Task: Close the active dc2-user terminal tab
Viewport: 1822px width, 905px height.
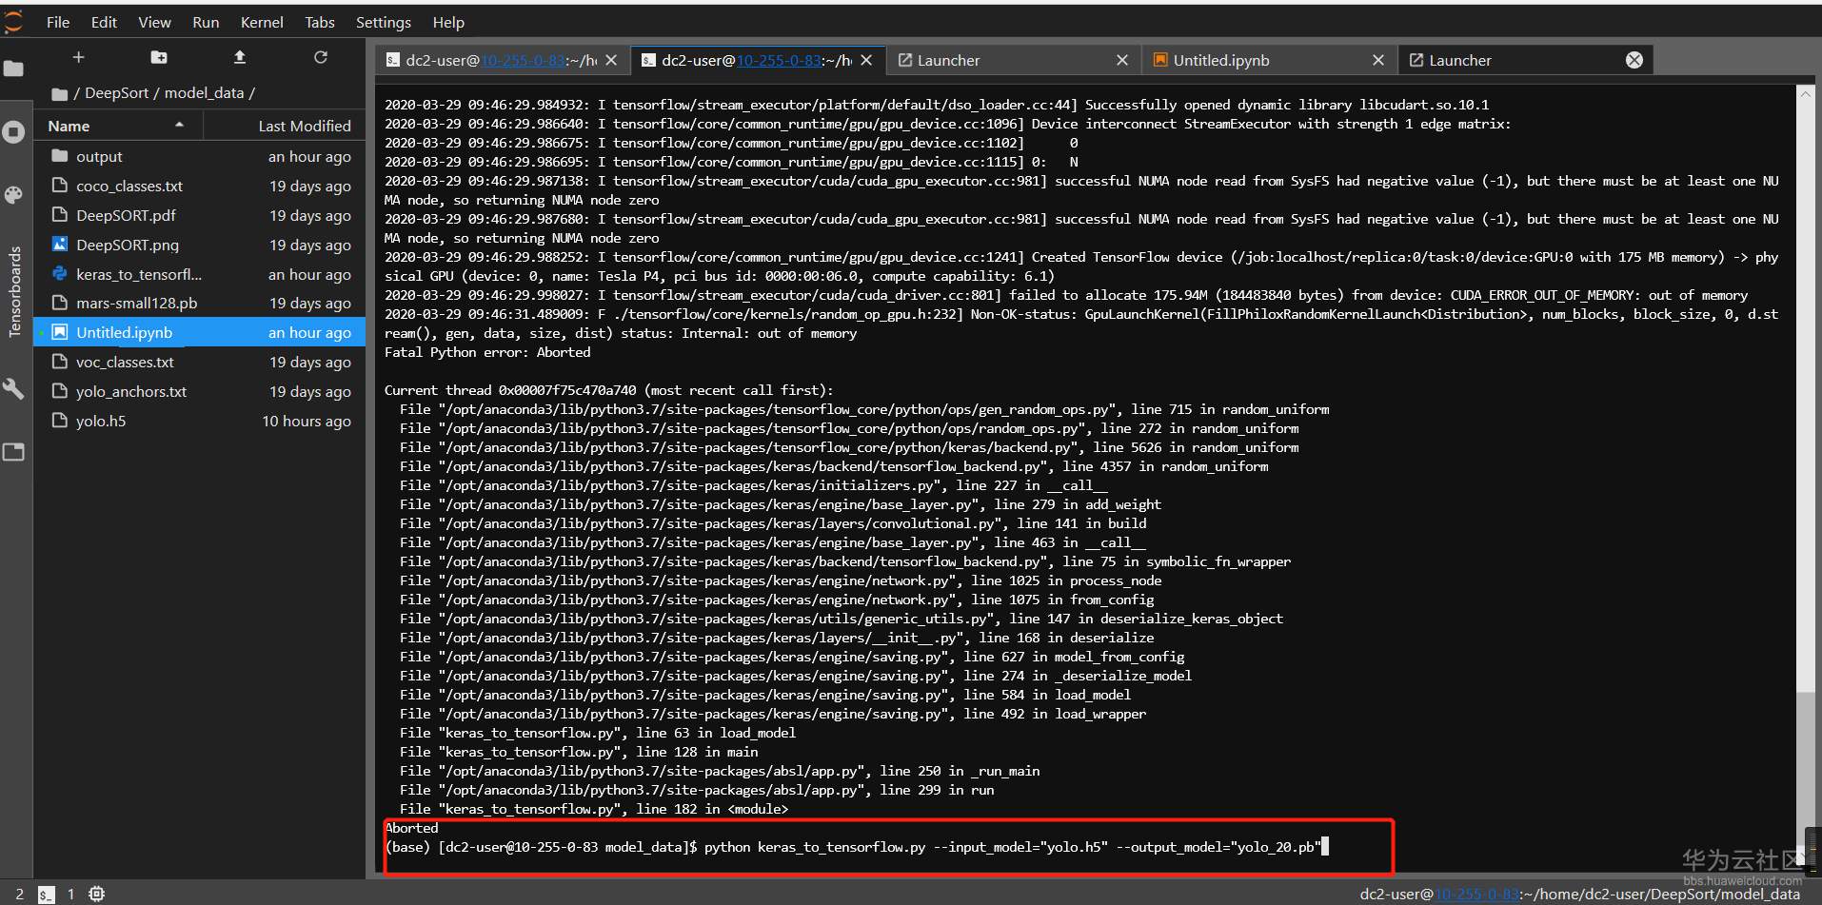Action: click(866, 60)
